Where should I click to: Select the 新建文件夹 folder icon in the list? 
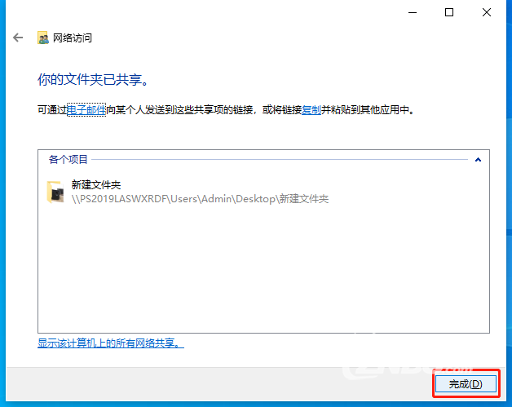pyautogui.click(x=55, y=192)
